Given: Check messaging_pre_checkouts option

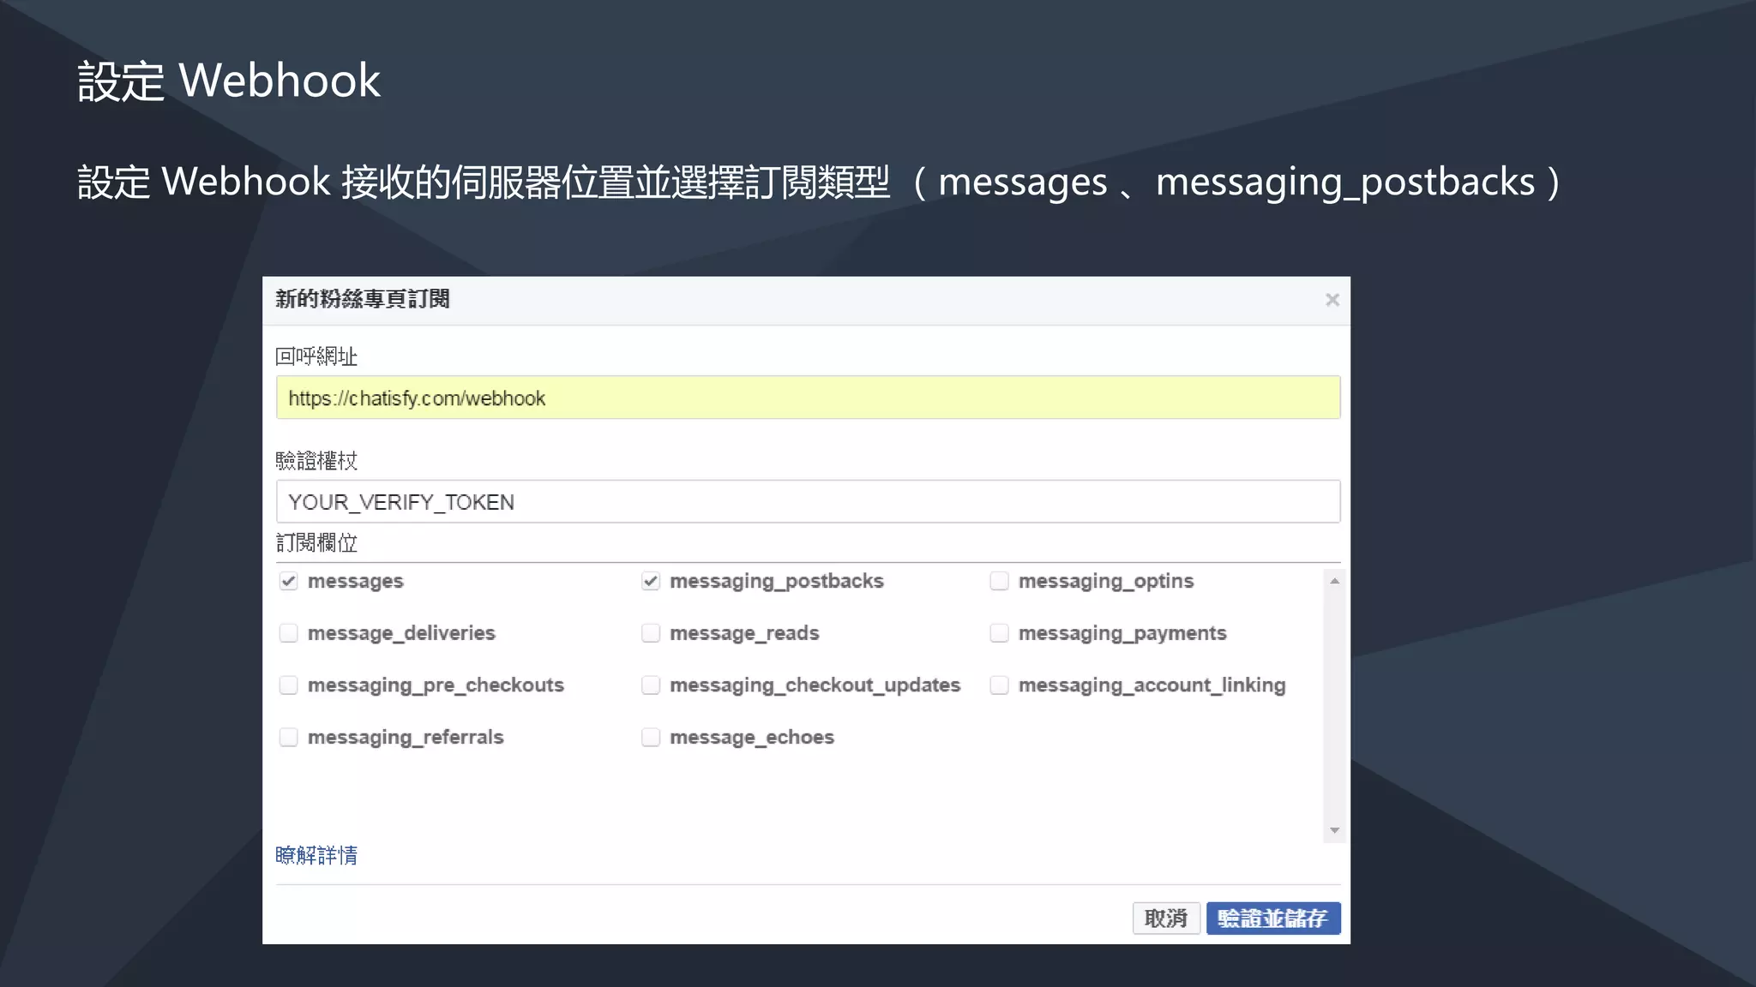Looking at the screenshot, I should coord(289,685).
